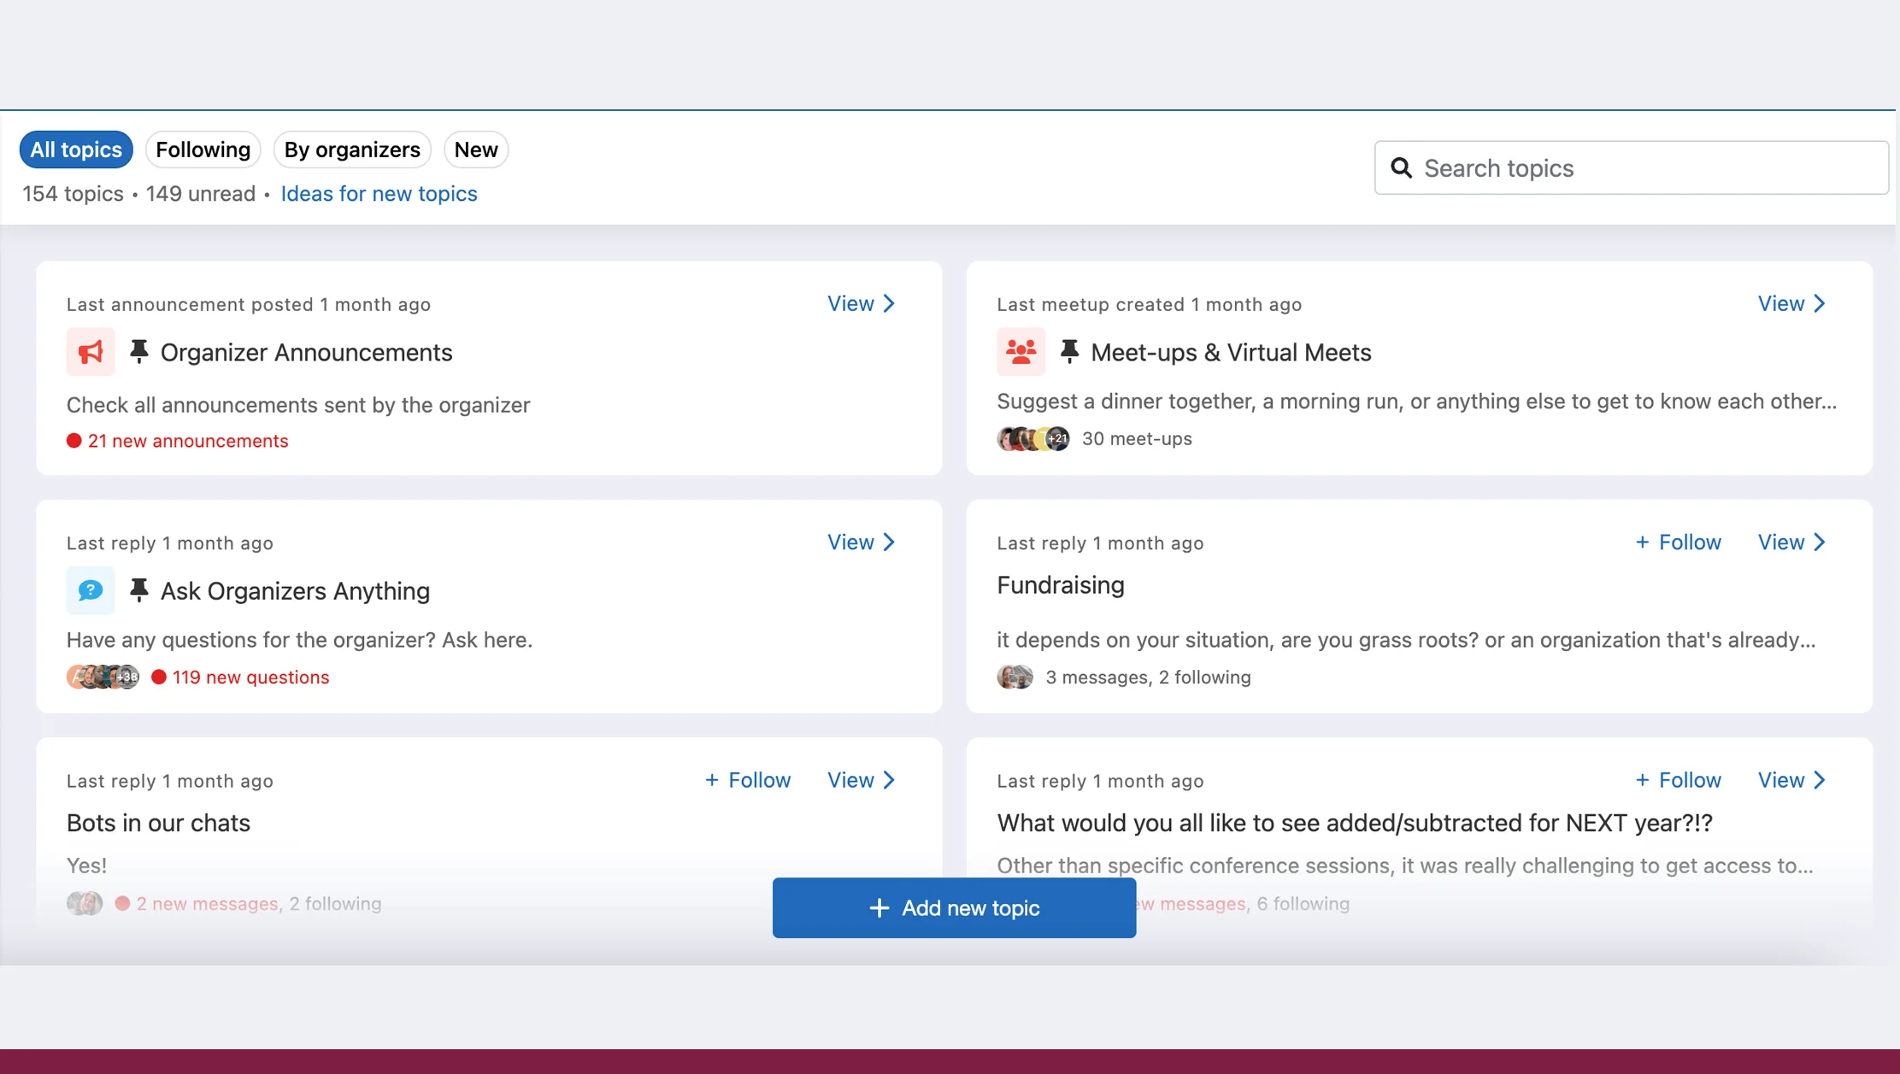Click the people icon for Meet-ups & Virtual Meets
The height and width of the screenshot is (1074, 1900).
click(1021, 352)
